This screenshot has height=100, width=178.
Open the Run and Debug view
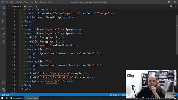point(3,28)
